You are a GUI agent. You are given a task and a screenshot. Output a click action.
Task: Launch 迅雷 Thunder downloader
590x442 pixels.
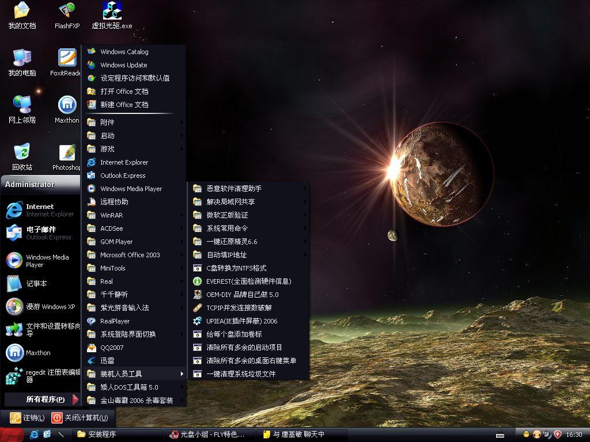coord(134,360)
